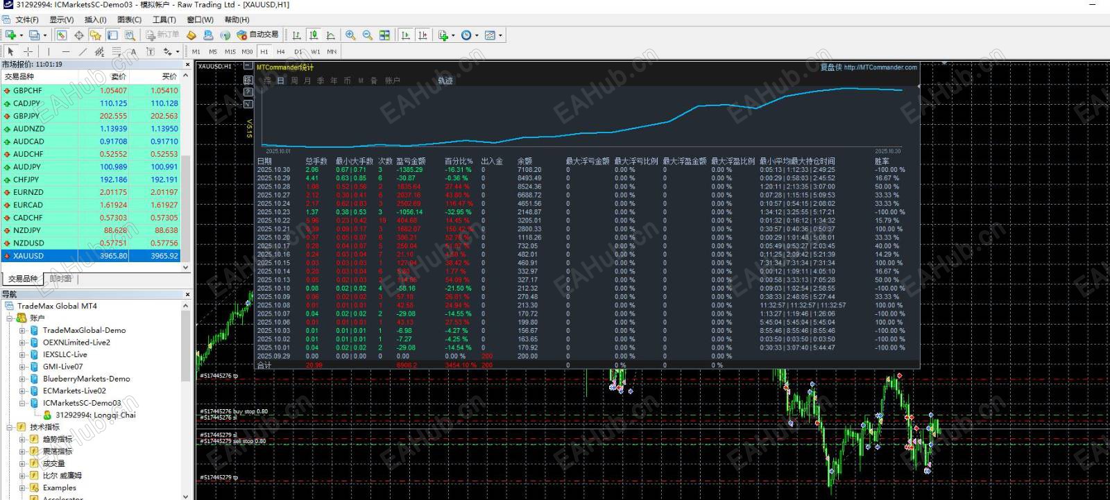Toggle the Terminal window icon
Screen dimensions: 1110x500
(112, 35)
